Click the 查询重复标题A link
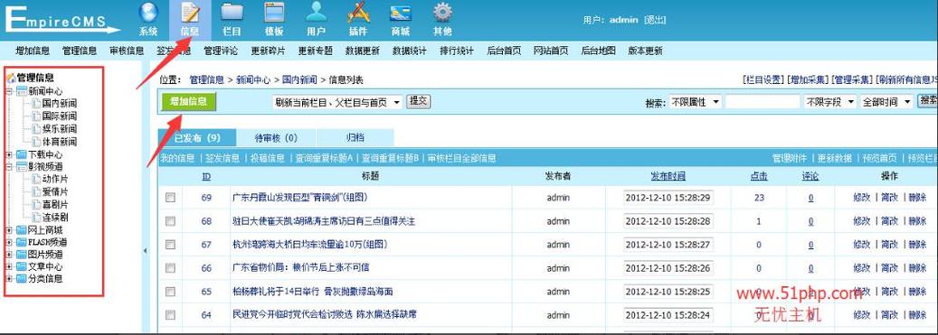Viewport: 938px width, 335px height. click(x=324, y=158)
